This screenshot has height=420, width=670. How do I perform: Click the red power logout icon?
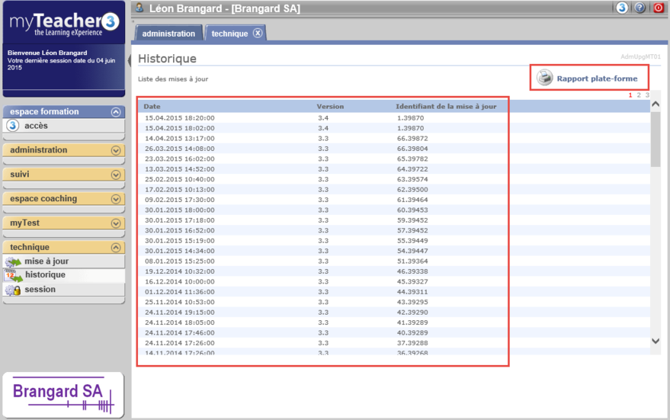659,8
